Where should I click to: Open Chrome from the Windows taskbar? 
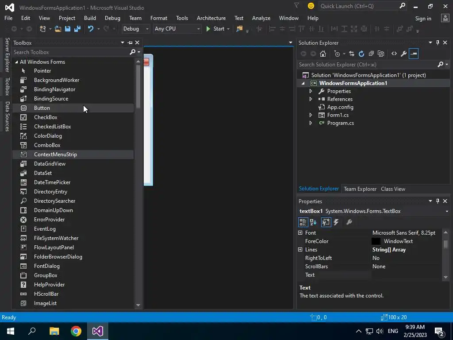[76, 331]
